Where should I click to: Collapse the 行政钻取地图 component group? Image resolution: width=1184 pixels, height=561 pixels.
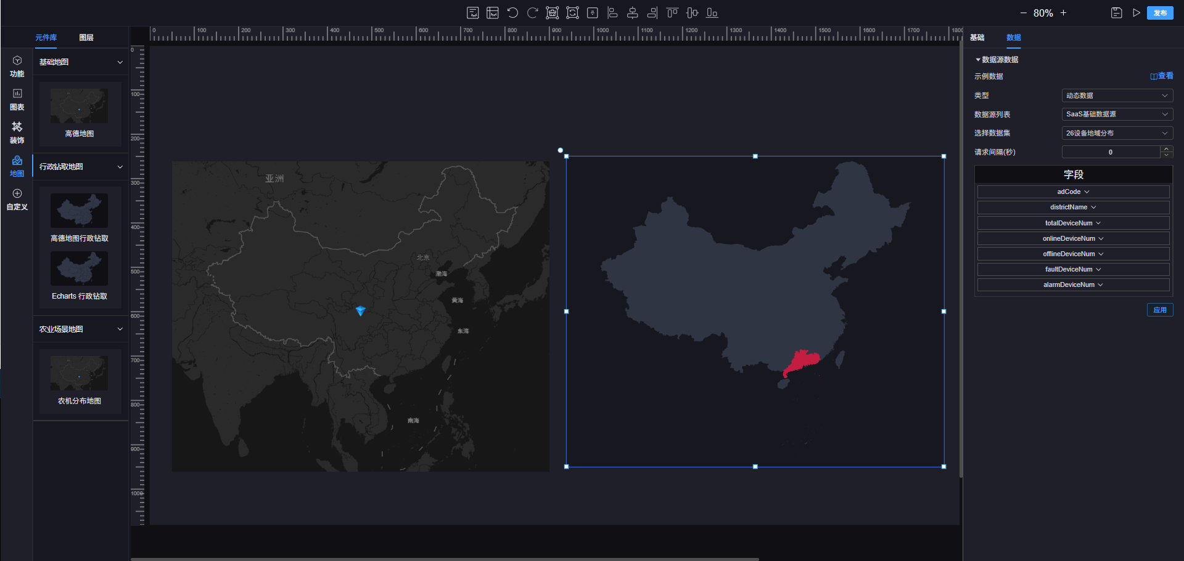pos(120,167)
